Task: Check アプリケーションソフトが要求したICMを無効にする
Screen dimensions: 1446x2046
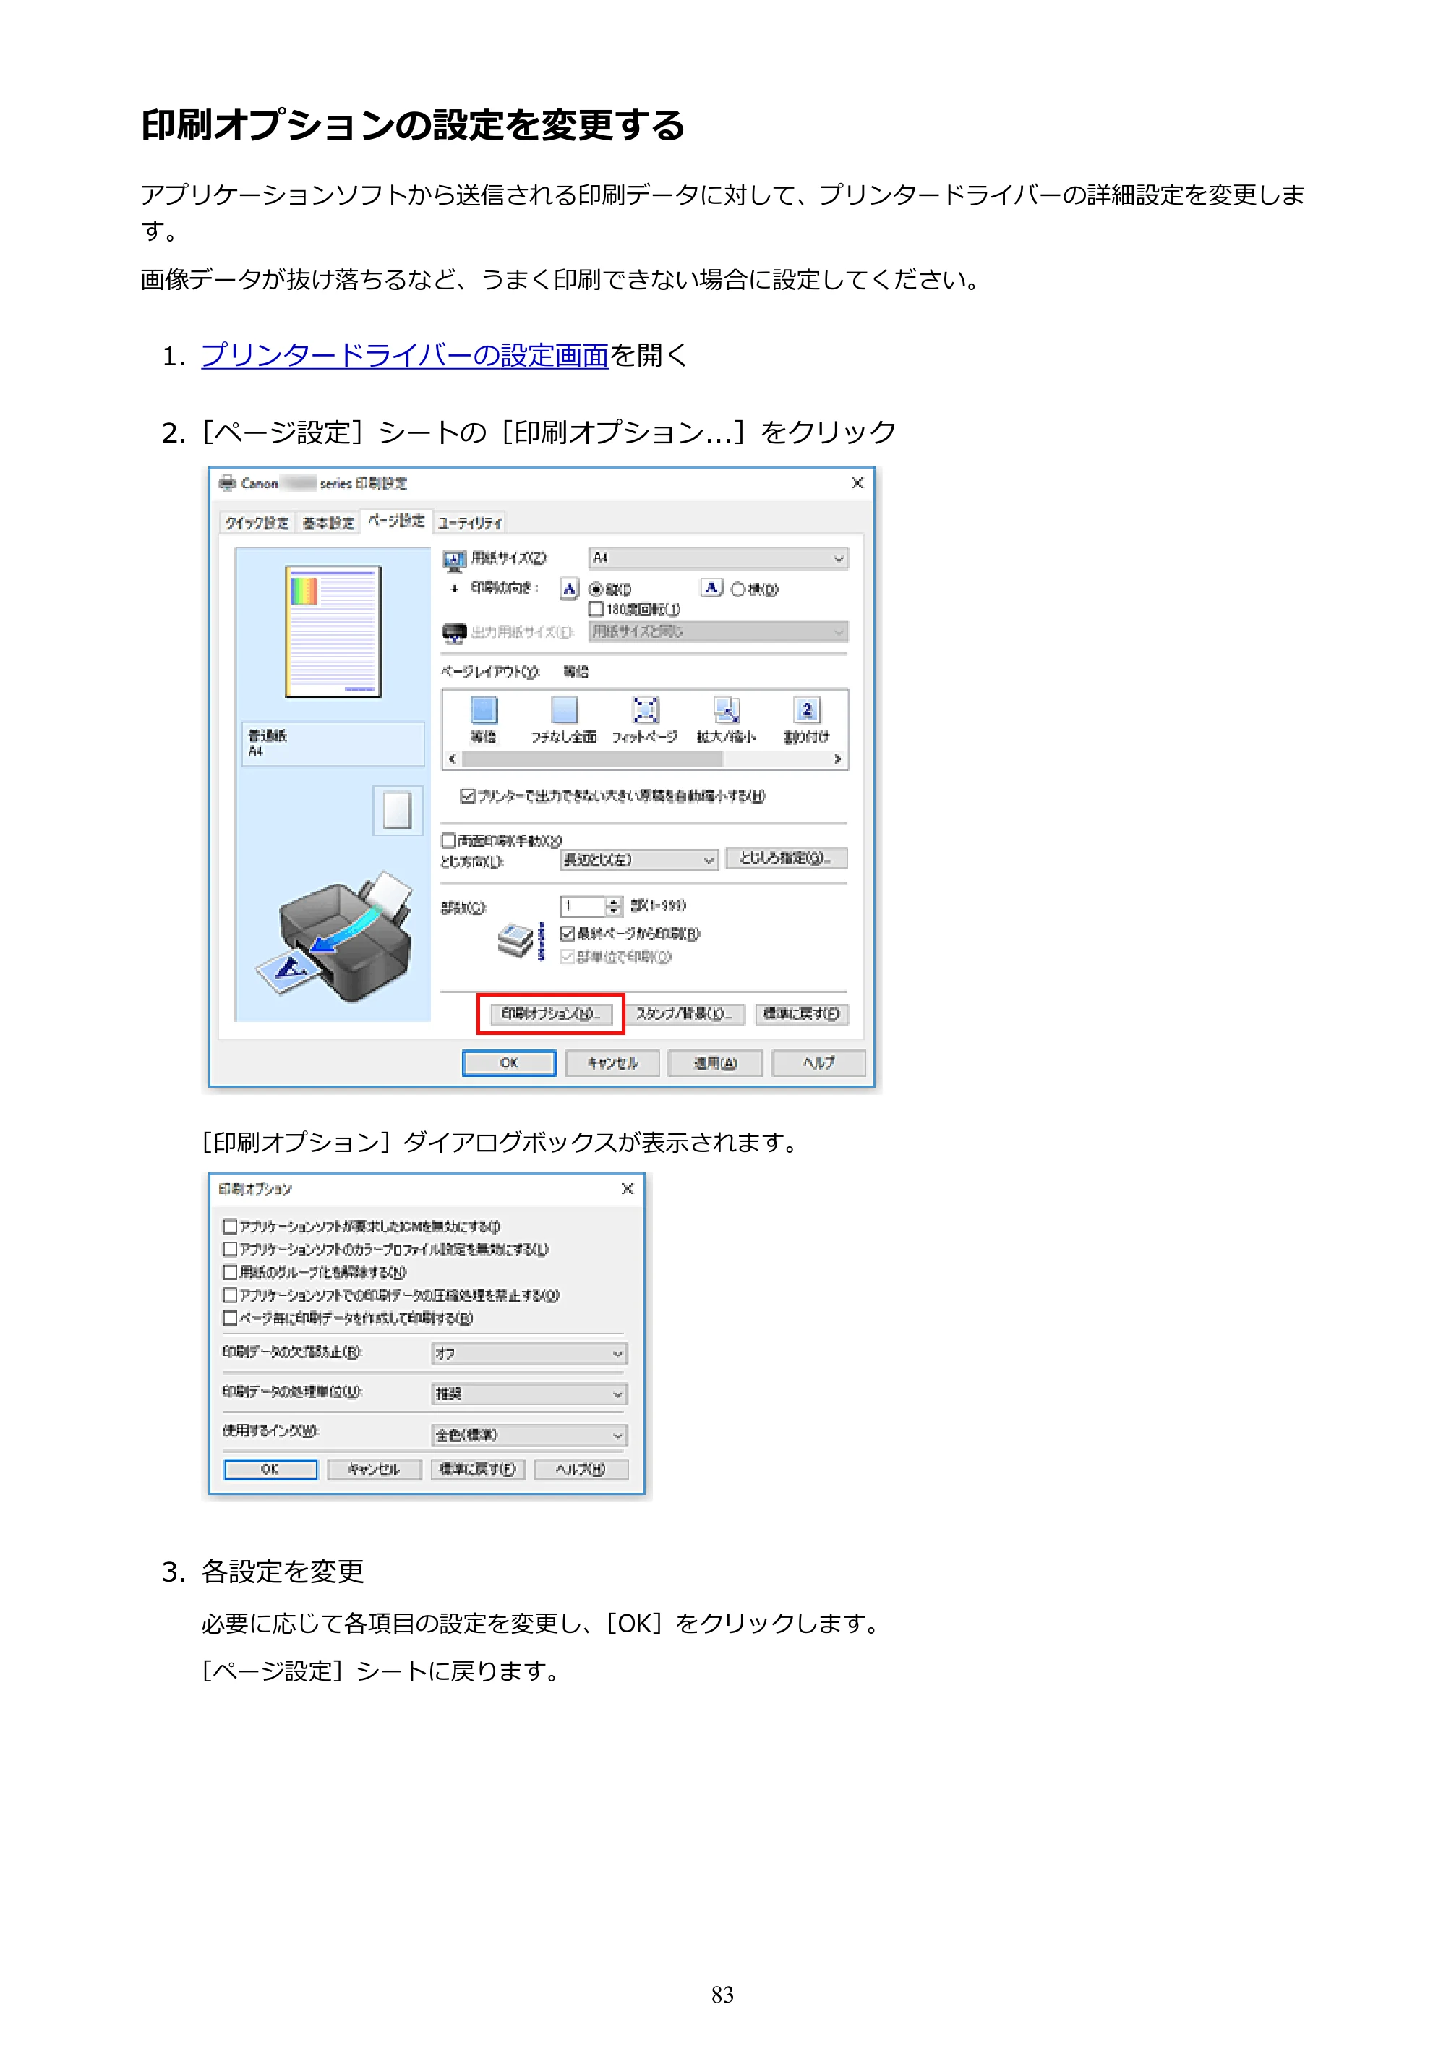Action: coord(230,1226)
